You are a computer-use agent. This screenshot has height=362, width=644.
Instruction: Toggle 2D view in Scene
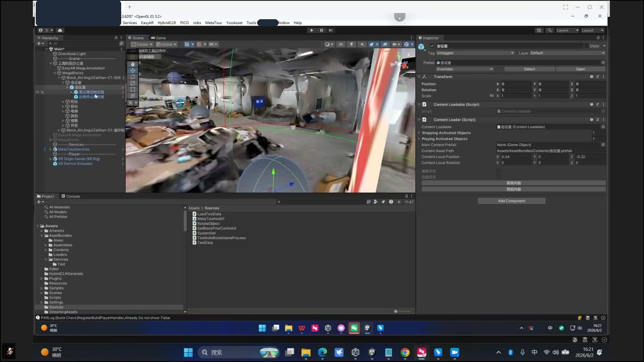click(x=341, y=44)
